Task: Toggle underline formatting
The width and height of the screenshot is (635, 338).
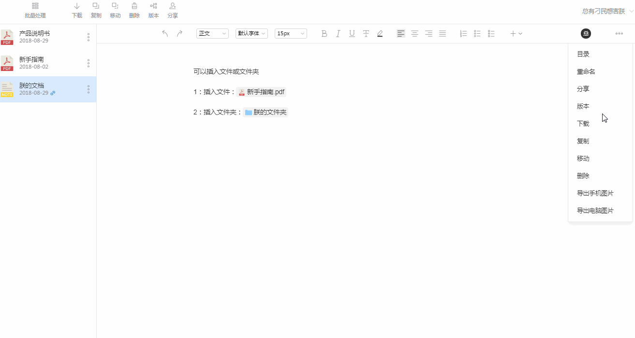Action: click(352, 33)
